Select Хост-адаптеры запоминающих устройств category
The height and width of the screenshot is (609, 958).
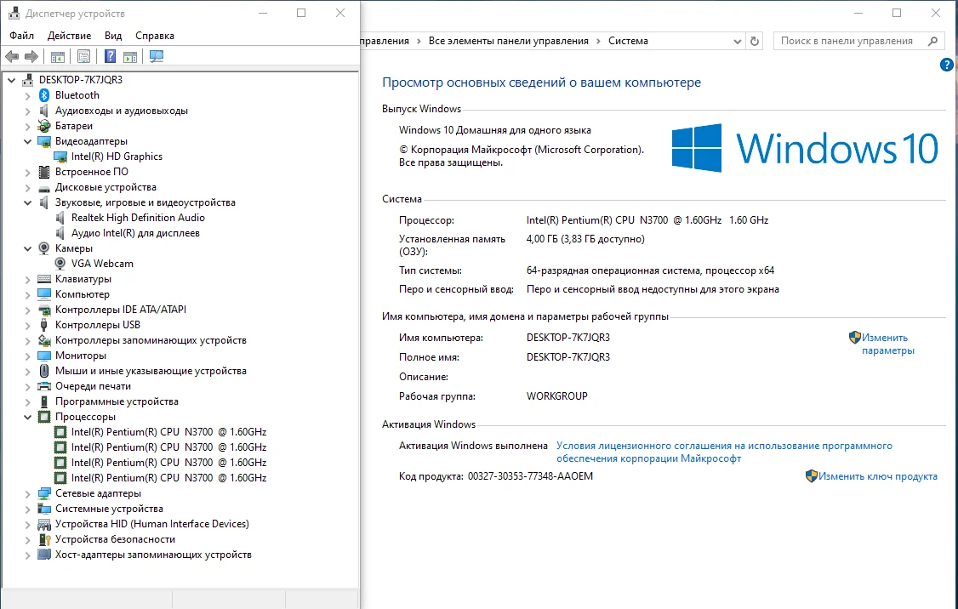(x=153, y=555)
